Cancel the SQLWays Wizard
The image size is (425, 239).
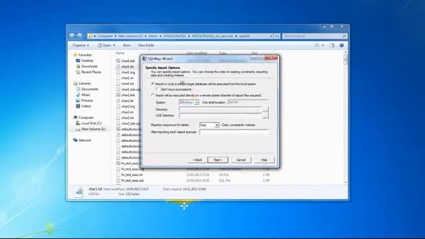[240, 160]
